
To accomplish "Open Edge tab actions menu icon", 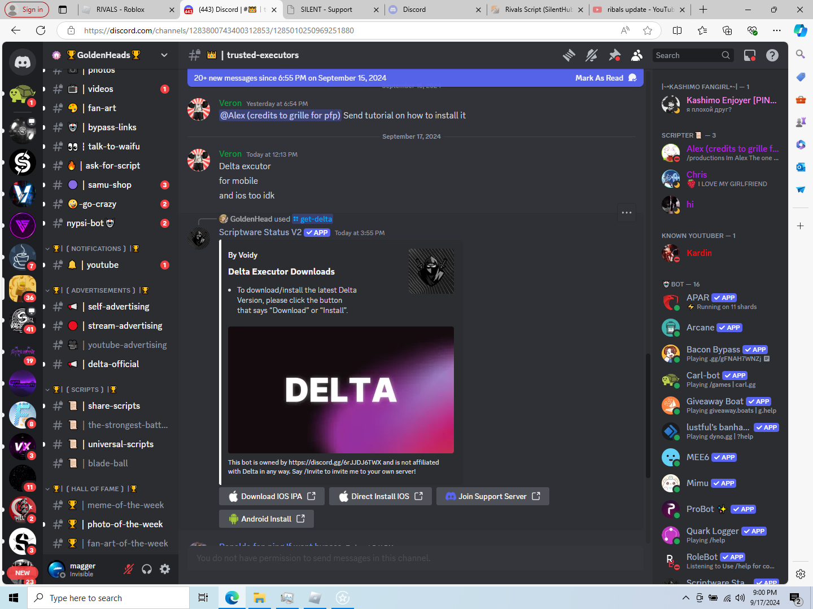I will coord(63,10).
